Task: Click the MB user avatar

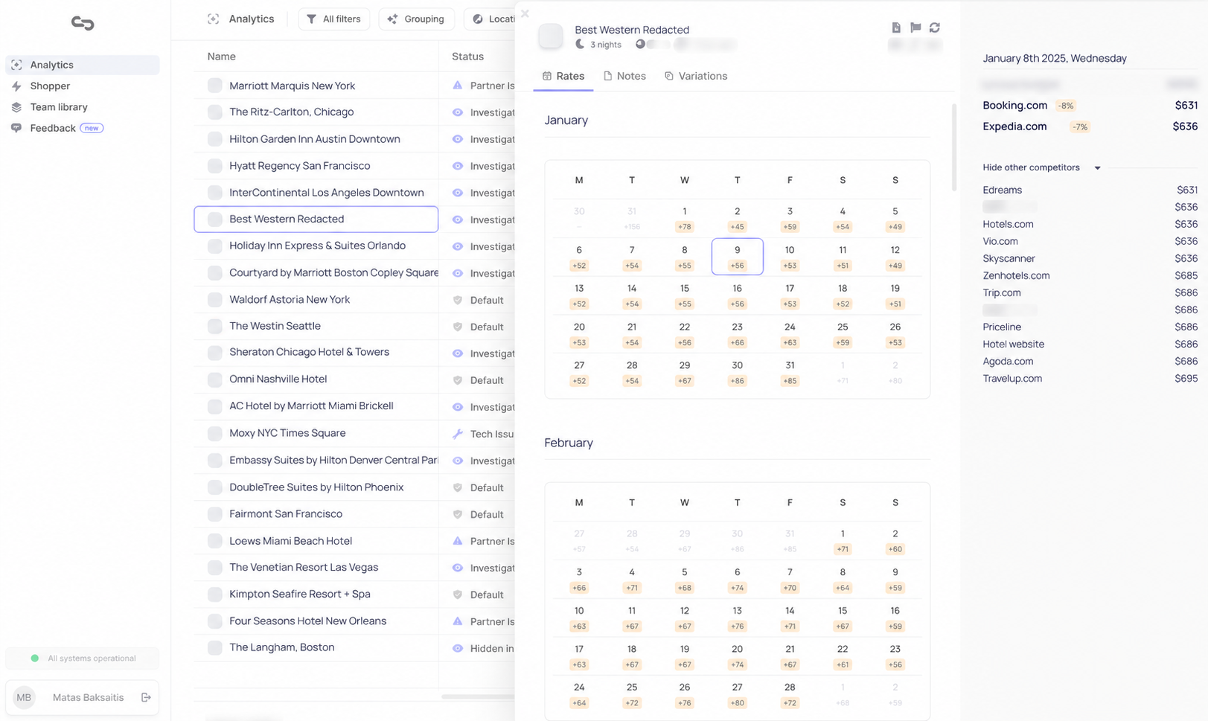Action: (24, 697)
